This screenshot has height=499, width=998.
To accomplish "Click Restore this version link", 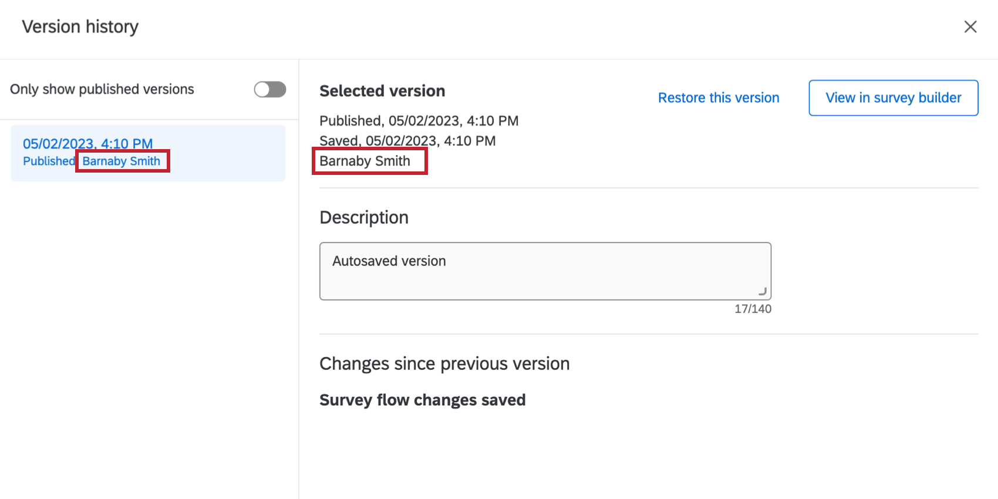I will [x=719, y=98].
